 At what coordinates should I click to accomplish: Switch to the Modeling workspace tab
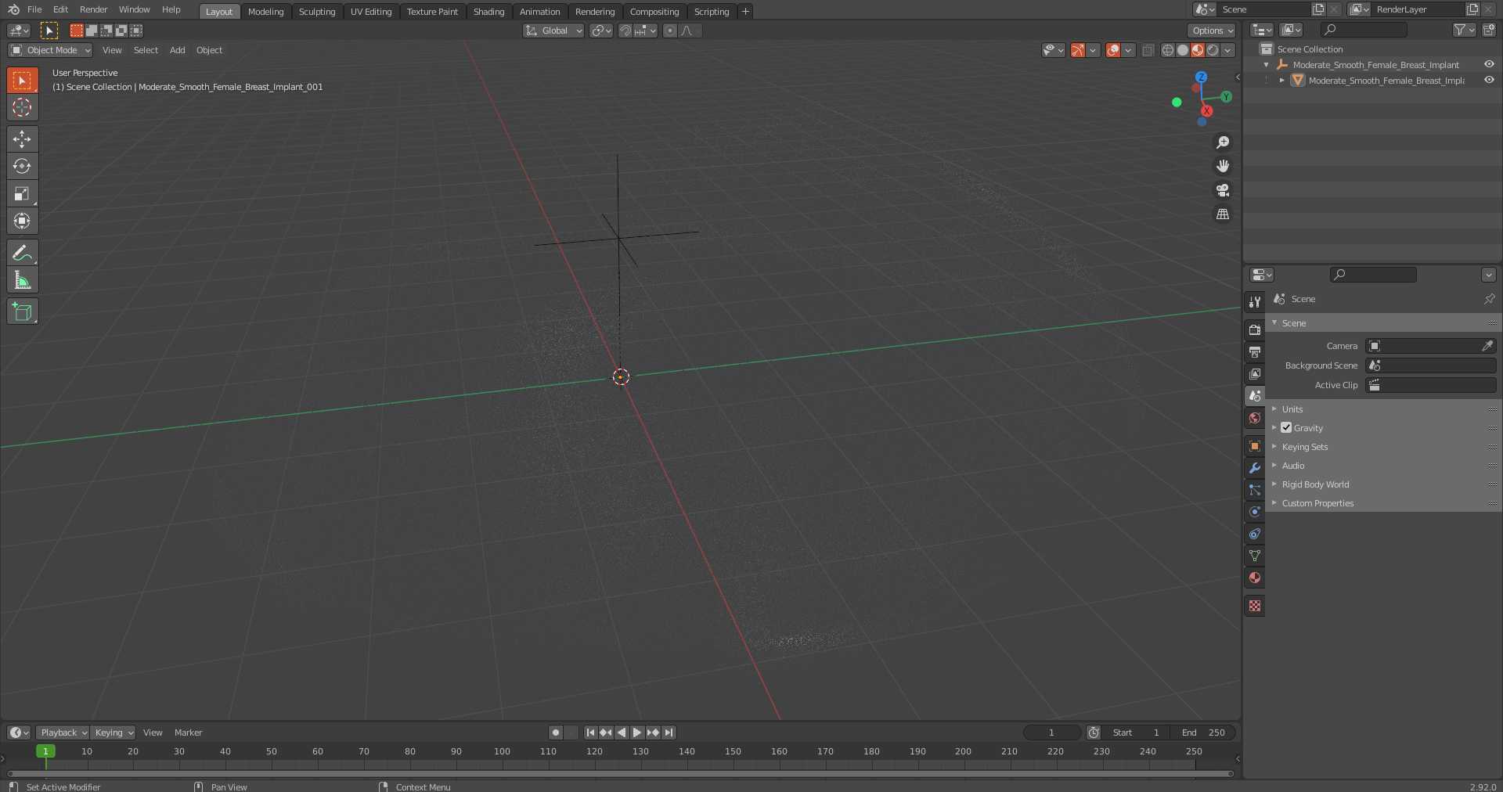click(x=266, y=12)
